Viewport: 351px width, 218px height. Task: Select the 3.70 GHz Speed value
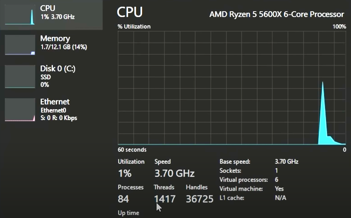(174, 173)
